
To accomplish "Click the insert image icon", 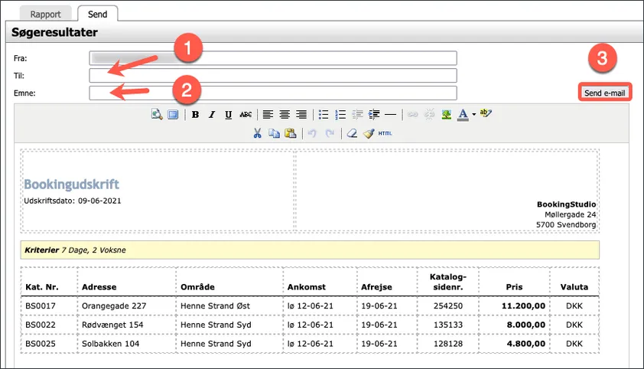I will click(x=447, y=115).
